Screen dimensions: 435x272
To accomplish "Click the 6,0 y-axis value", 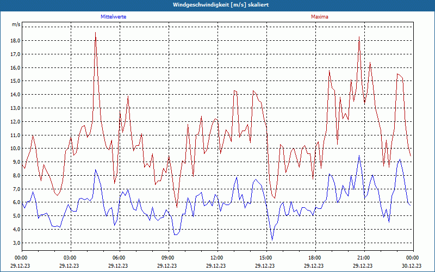I will [x=17, y=202].
